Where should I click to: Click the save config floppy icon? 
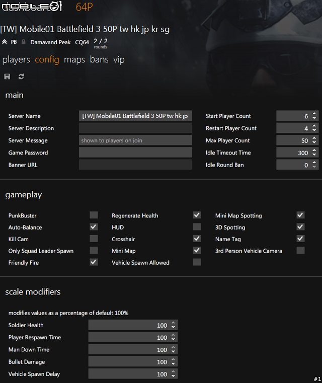(7, 76)
